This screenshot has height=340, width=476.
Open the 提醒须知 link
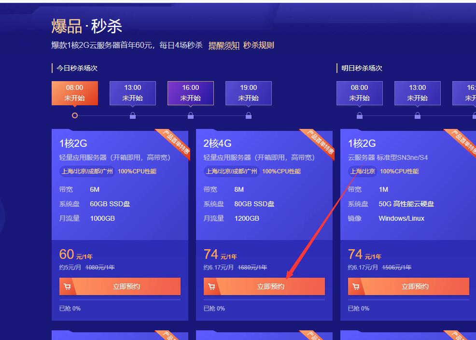pos(224,45)
